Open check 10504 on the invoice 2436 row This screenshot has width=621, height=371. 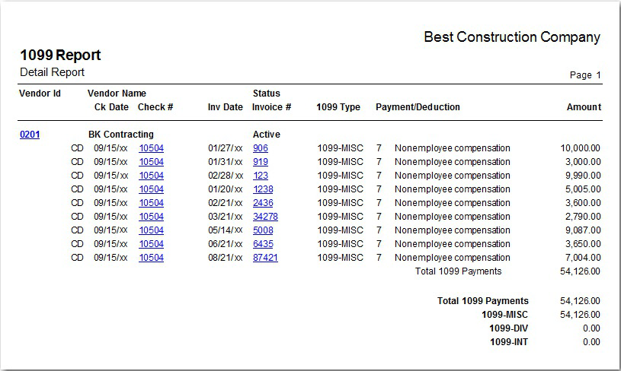(x=152, y=203)
